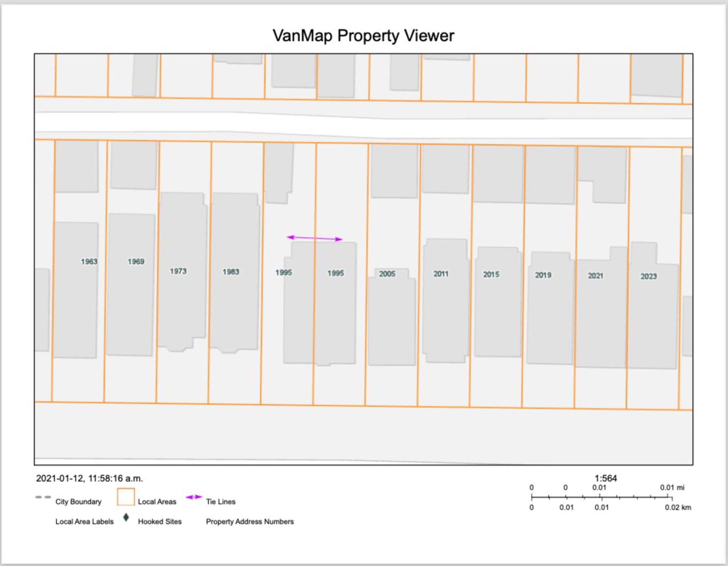Click the Hooked Sites diamond legend icon
This screenshot has width=728, height=566.
(x=126, y=517)
